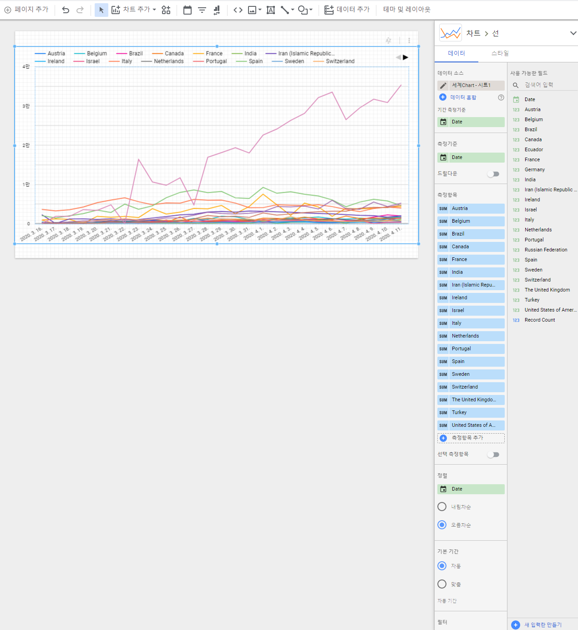Viewport: 578px width, 630px height.
Task: Select the 내림차순 (descending) radio button
Action: coord(442,507)
